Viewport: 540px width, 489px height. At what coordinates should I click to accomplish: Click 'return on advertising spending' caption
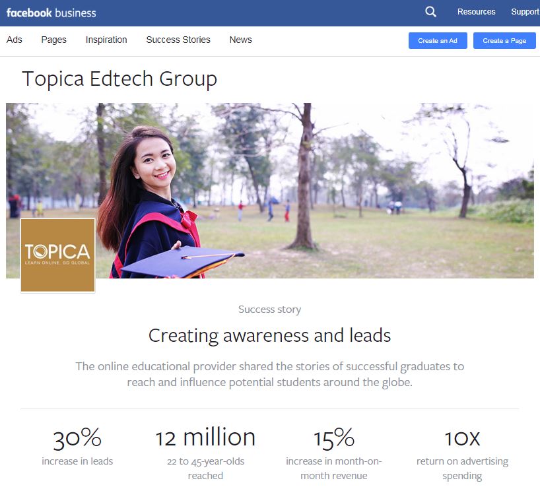click(x=462, y=469)
